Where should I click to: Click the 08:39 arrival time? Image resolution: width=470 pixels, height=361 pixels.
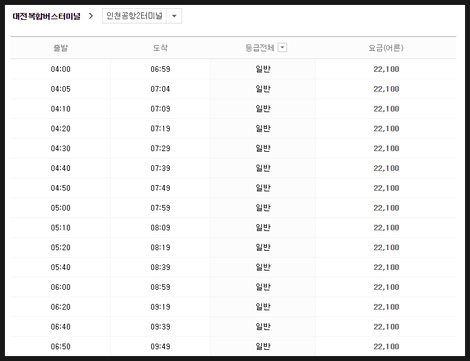(x=160, y=267)
